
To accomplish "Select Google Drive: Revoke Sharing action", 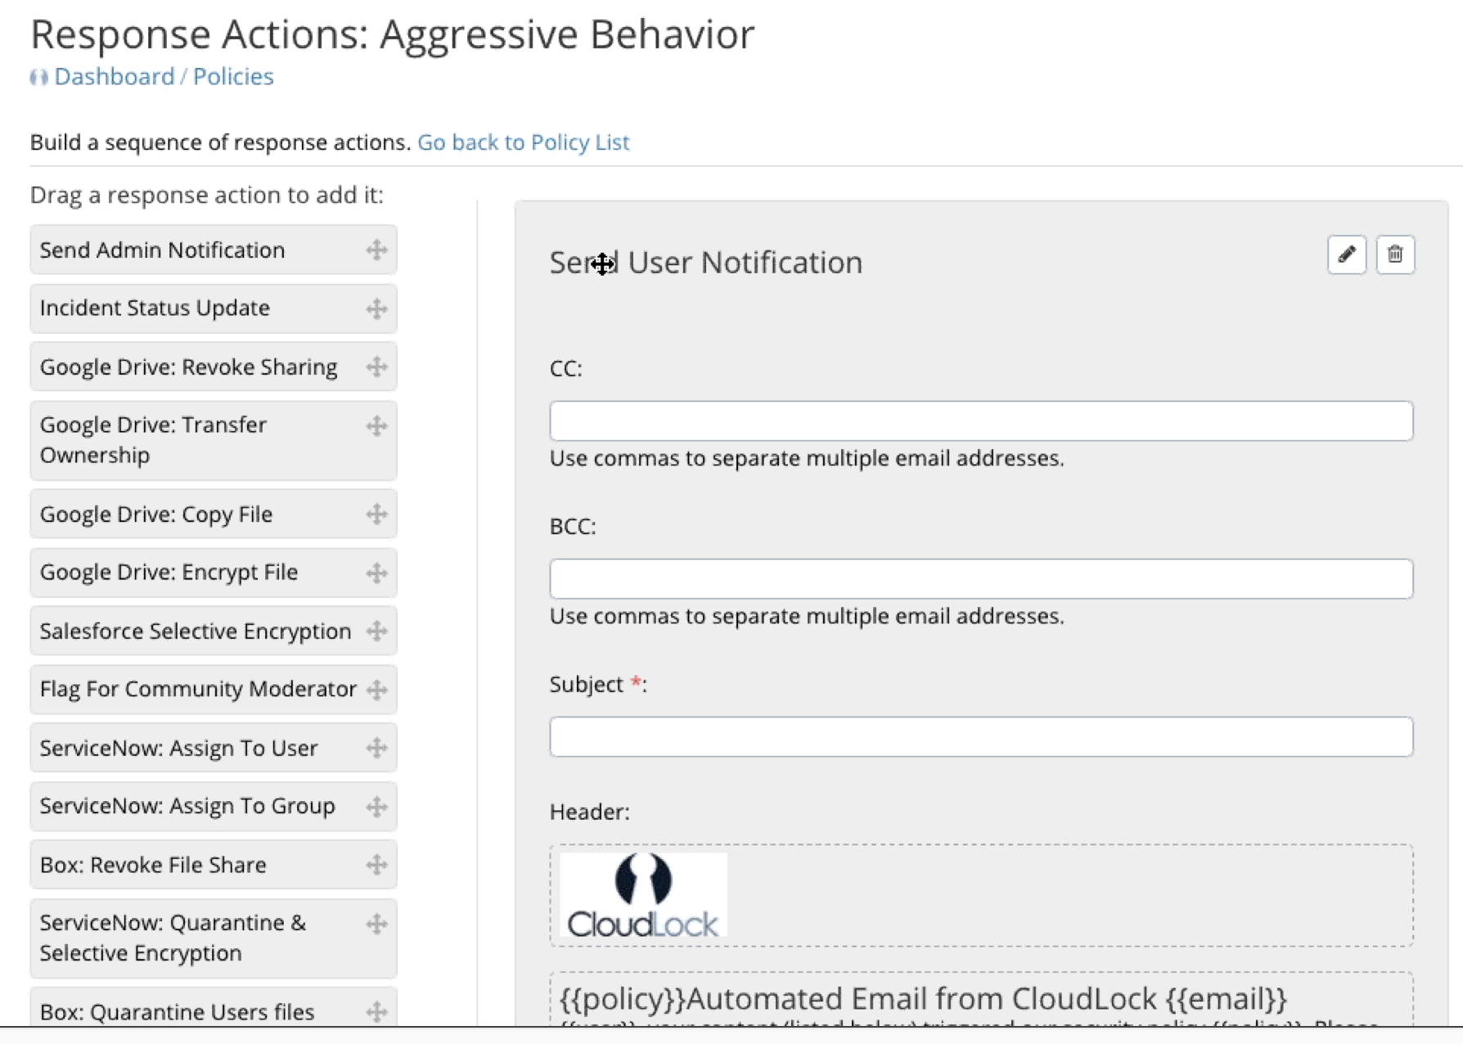I will [x=188, y=367].
